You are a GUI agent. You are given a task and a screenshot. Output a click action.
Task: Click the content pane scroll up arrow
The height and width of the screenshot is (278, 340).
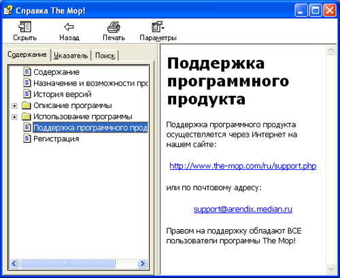(331, 50)
